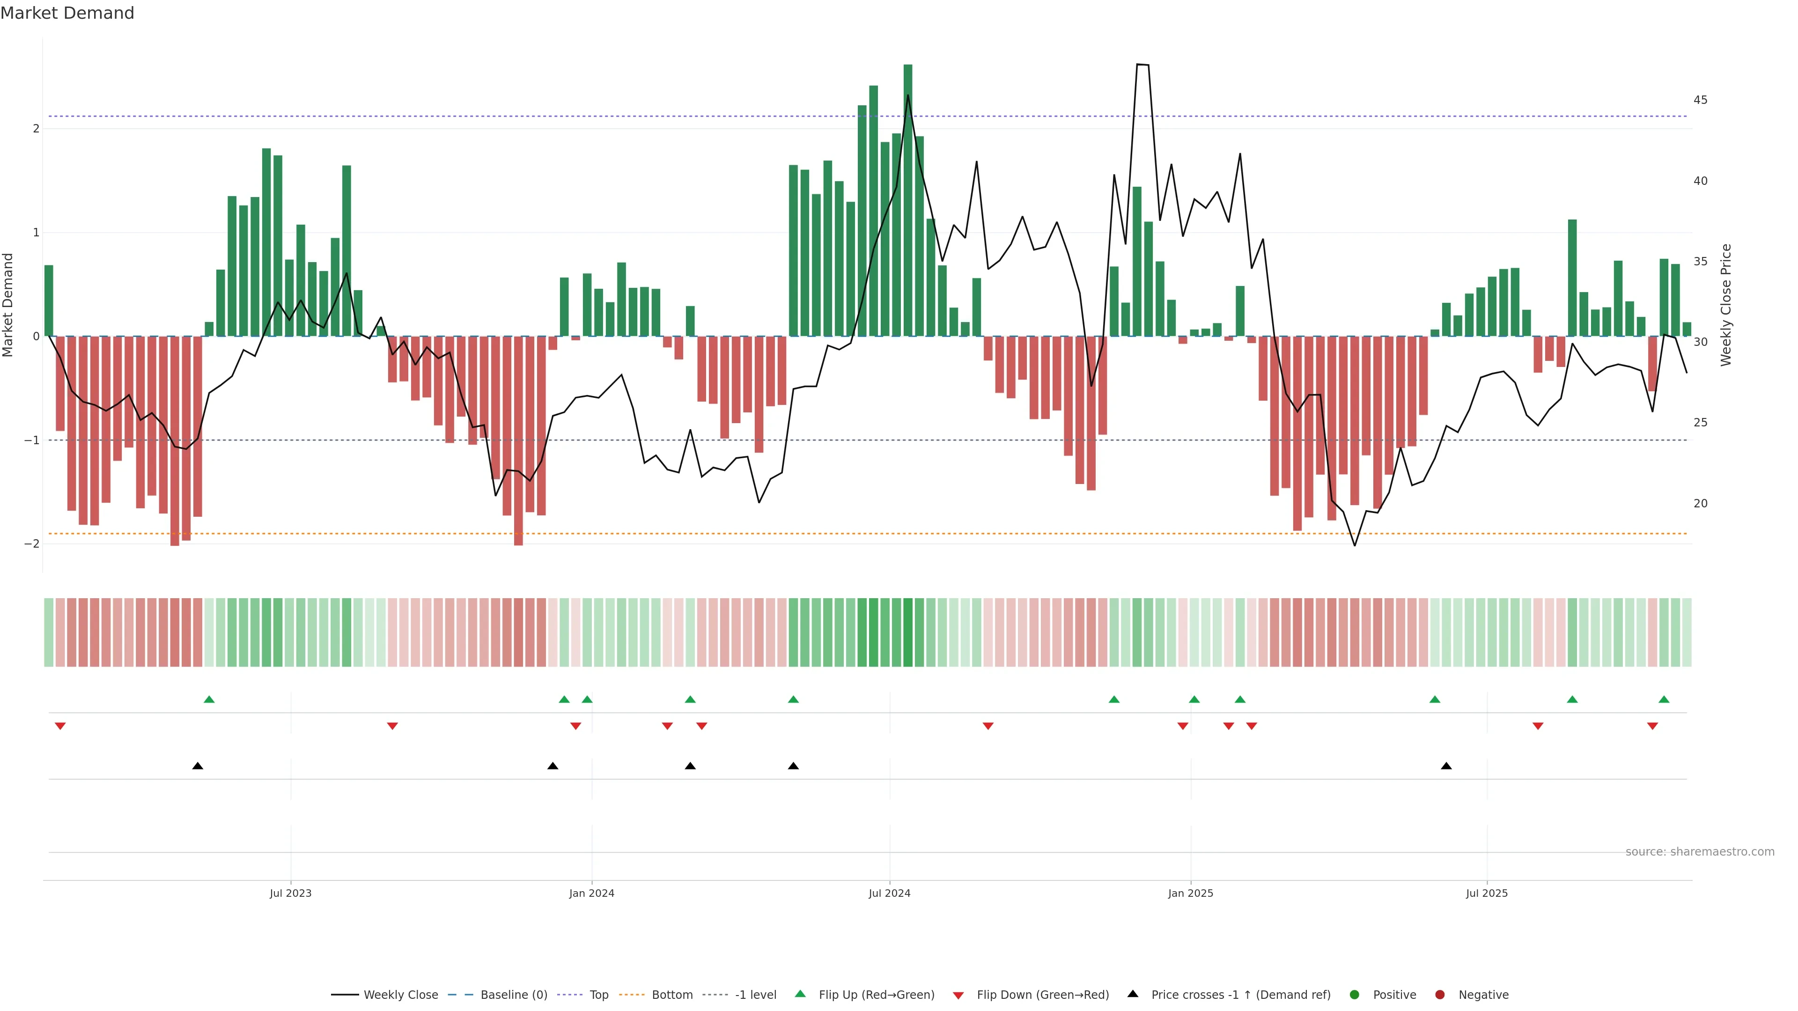Click the dark red Negative legend dot
Viewport: 1798px width, 1011px height.
pos(1439,994)
